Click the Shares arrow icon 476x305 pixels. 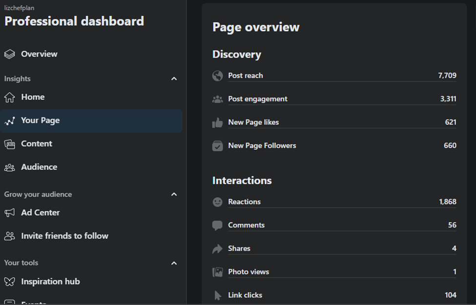point(218,249)
